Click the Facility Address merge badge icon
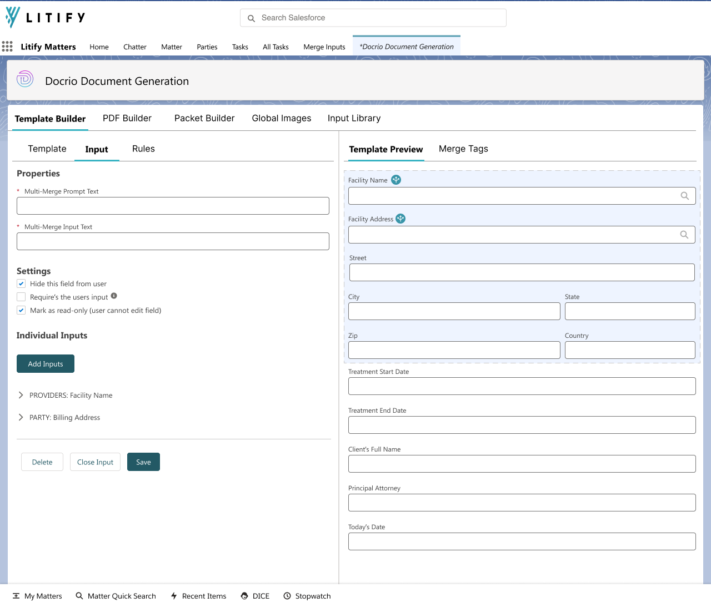Image resolution: width=711 pixels, height=608 pixels. click(400, 219)
